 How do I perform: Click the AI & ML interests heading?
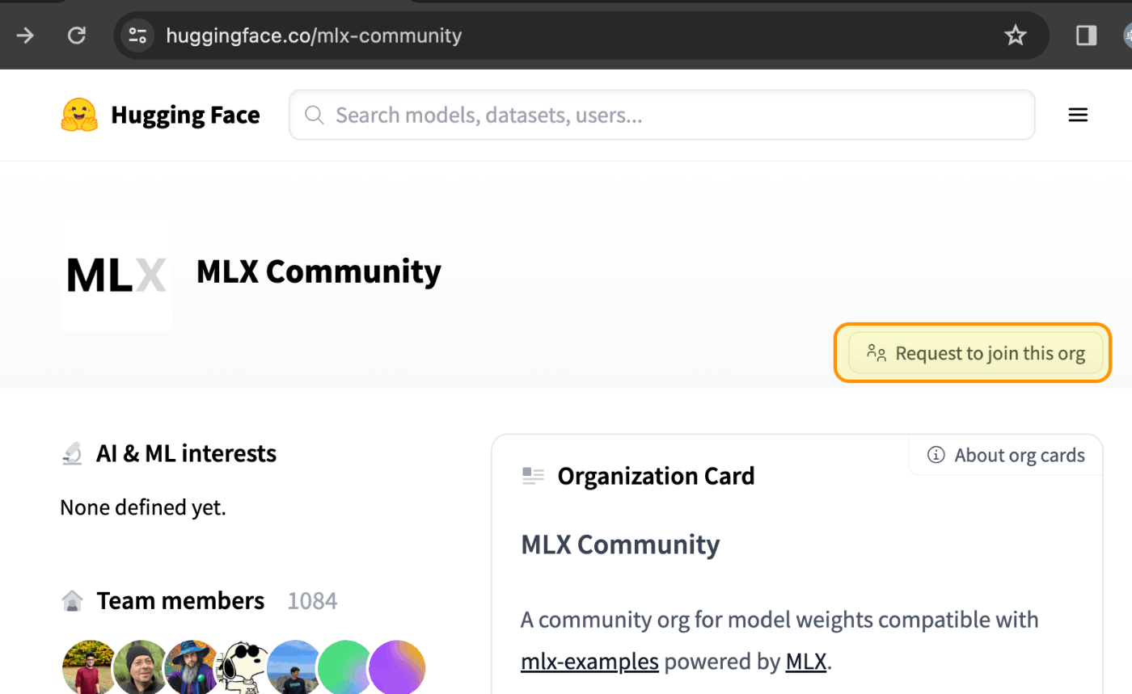point(186,454)
